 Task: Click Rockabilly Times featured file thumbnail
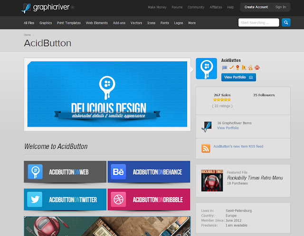coord(212,180)
